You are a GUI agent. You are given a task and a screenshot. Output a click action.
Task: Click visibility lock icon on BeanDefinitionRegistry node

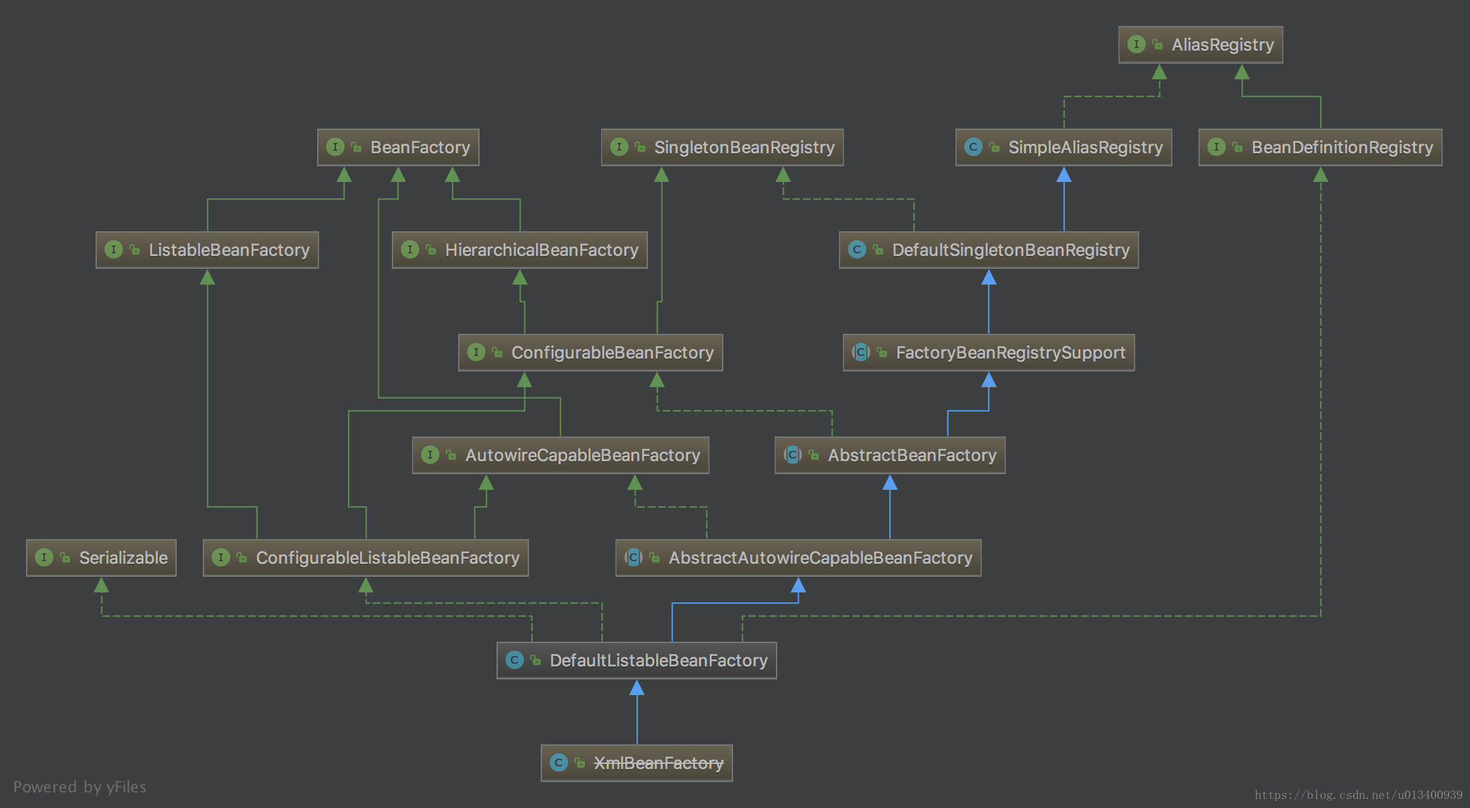1237,147
